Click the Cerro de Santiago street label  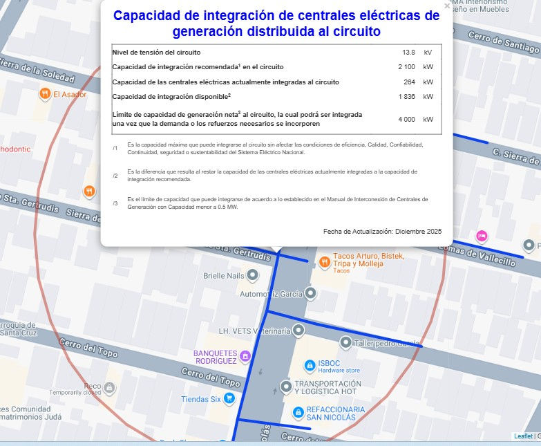504,42
